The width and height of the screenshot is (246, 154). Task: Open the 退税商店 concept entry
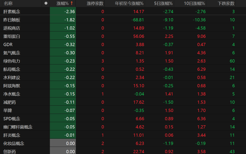pos(12,28)
